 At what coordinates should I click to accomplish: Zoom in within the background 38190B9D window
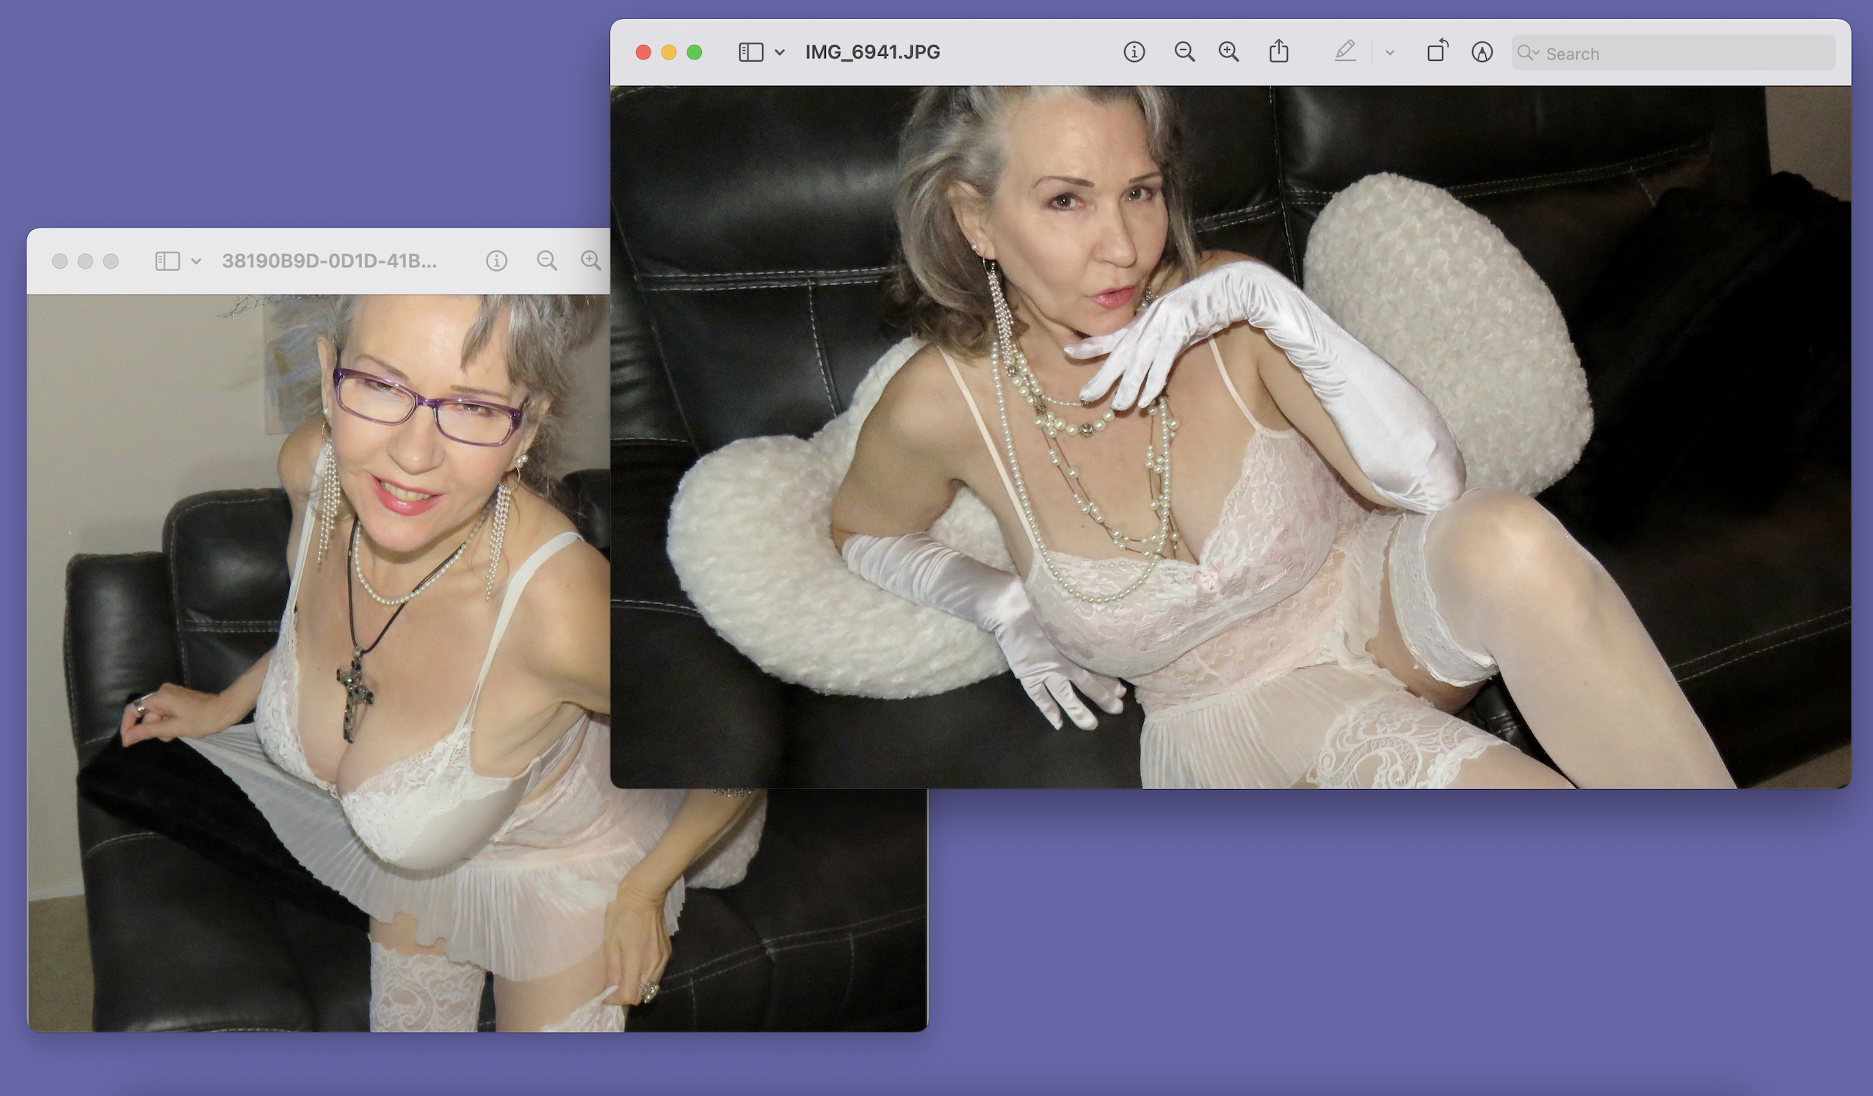coord(591,261)
